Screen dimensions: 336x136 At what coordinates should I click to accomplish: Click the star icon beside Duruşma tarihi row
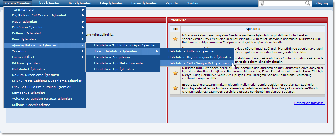click(x=175, y=73)
